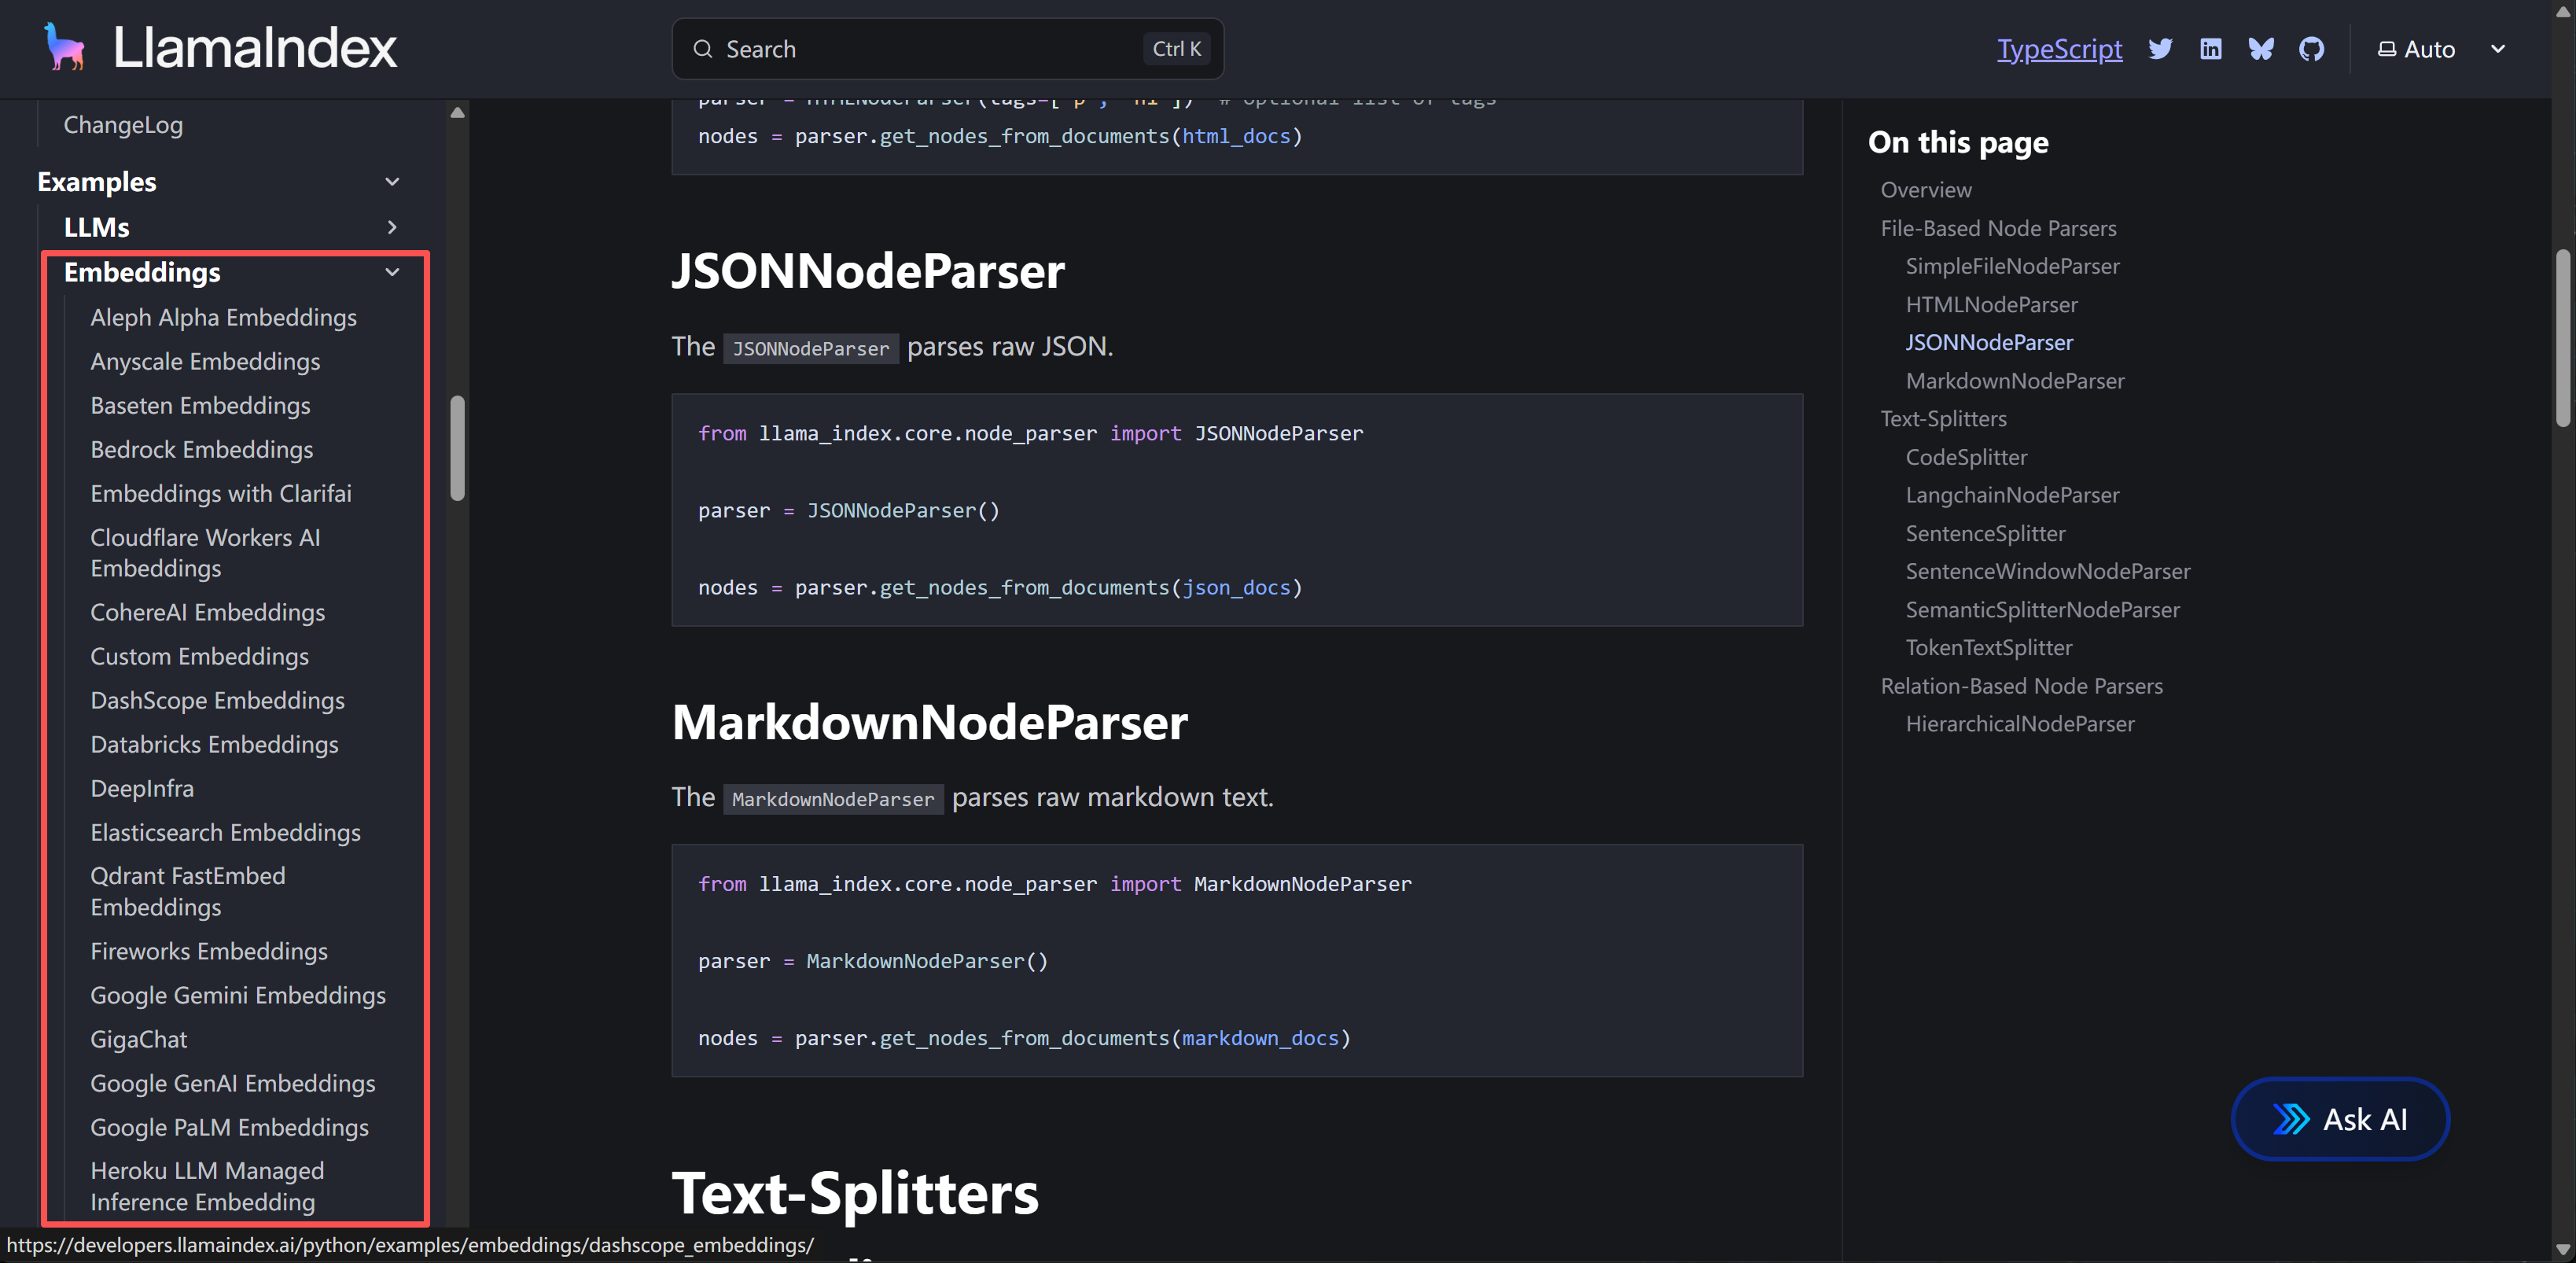This screenshot has height=1263, width=2576.
Task: Jump to LangchainNodeParser section
Action: [x=2012, y=495]
